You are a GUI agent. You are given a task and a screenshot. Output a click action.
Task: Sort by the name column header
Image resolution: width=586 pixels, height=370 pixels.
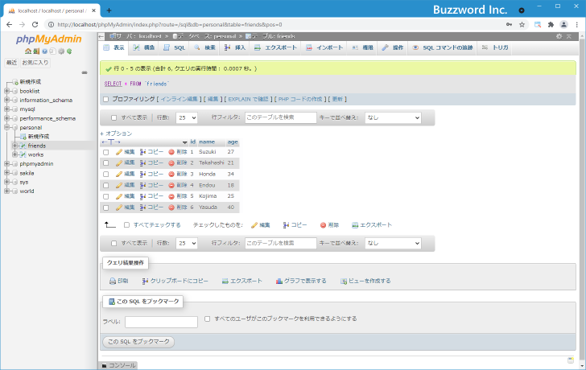[207, 142]
